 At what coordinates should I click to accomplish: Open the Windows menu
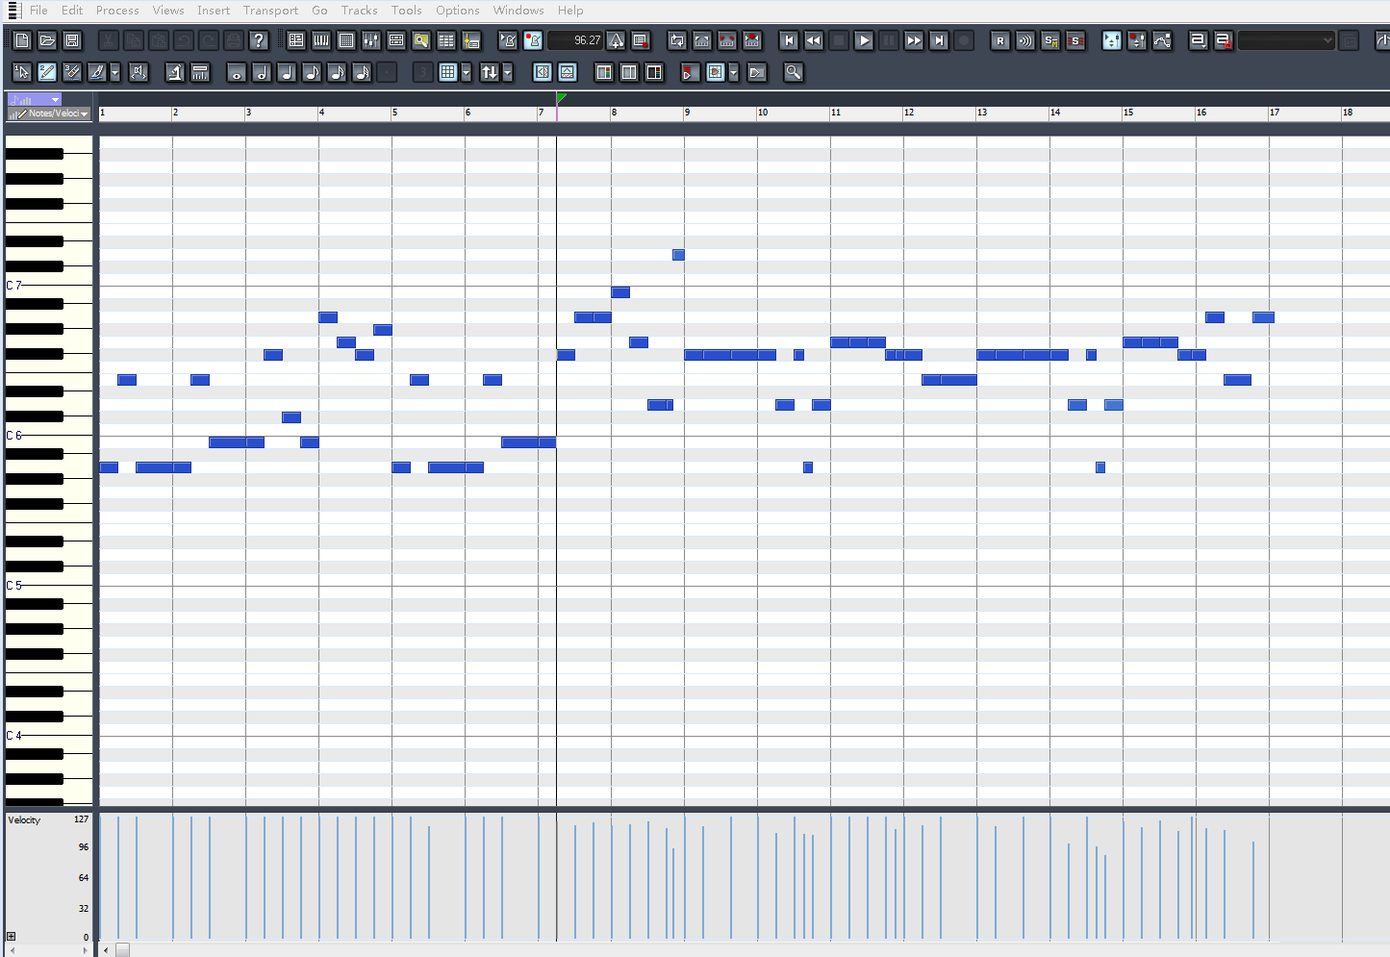(x=518, y=11)
